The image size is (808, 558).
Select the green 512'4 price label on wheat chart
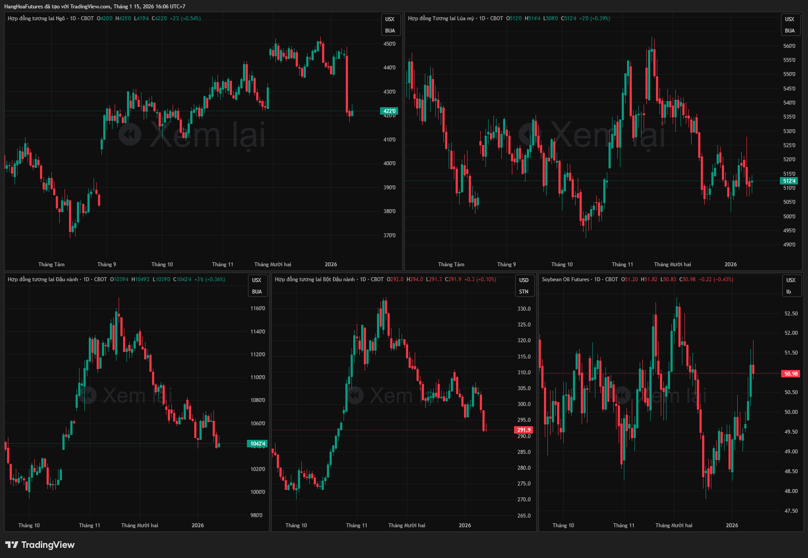789,181
